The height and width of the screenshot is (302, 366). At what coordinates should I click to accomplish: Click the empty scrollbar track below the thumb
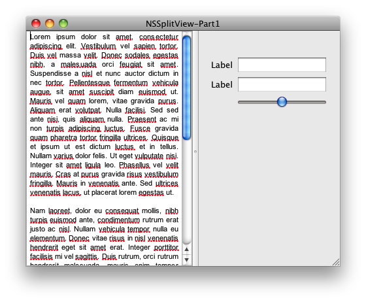point(186,192)
